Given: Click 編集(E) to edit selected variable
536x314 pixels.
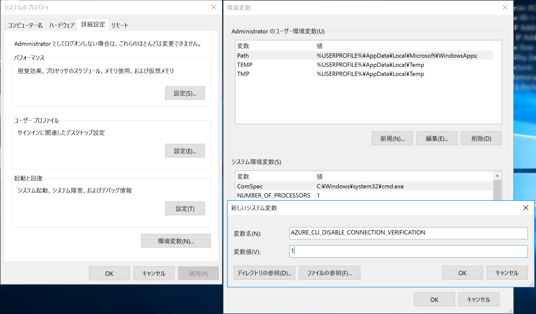Looking at the screenshot, I should (x=437, y=138).
